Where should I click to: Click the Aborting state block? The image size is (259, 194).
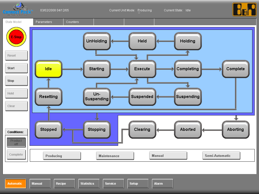coord(236,130)
